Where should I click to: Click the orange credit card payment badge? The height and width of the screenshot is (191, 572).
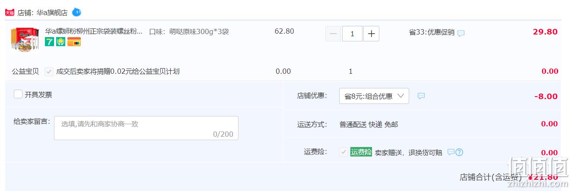74,42
